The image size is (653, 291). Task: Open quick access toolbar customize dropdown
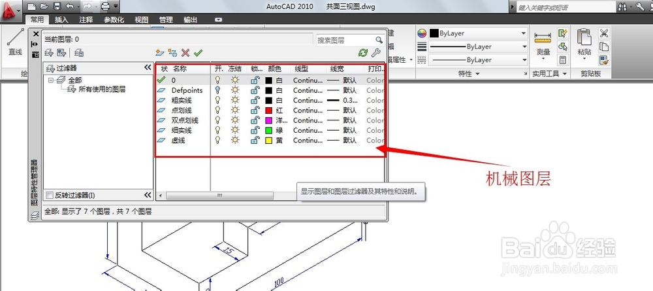point(116,7)
